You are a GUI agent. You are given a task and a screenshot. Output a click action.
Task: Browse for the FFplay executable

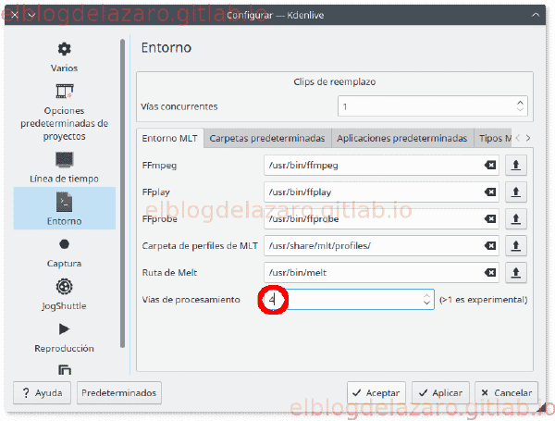pos(516,192)
